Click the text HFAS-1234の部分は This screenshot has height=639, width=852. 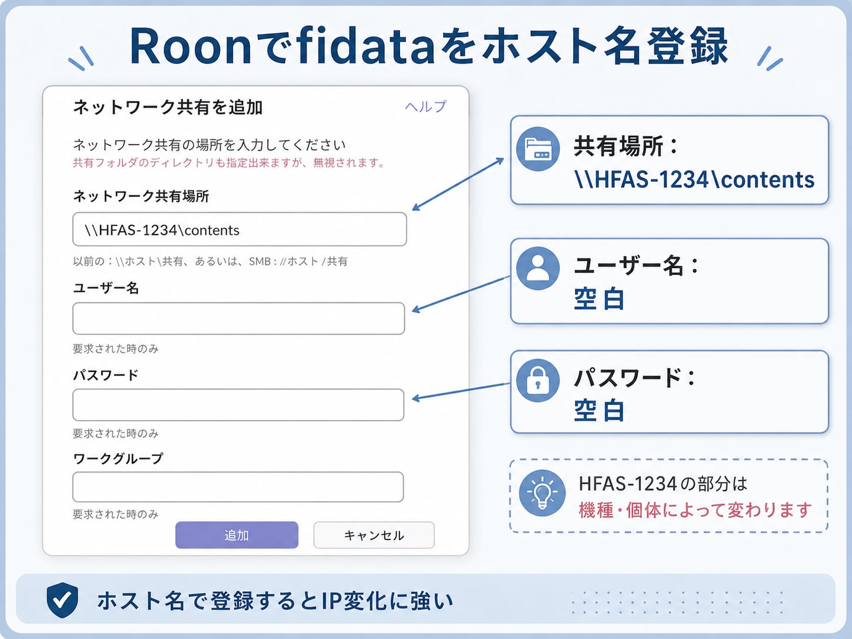(663, 484)
